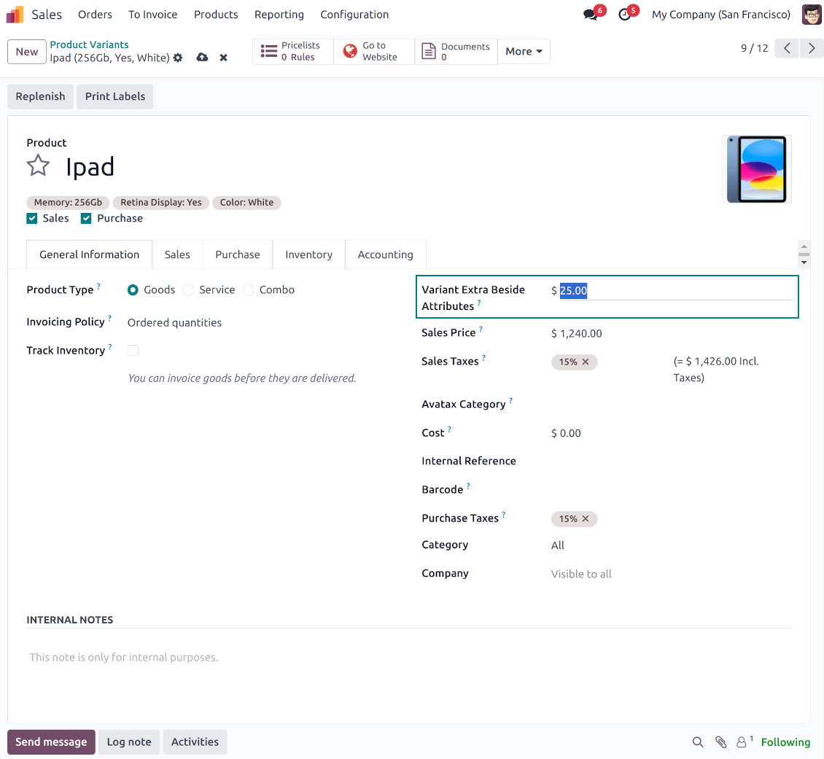Select the Service product type

tap(189, 290)
